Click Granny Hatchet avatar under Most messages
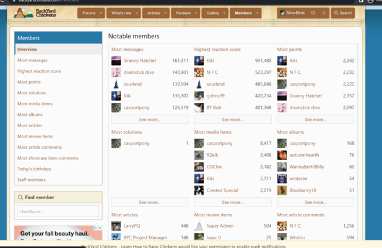The image size is (382, 248). 116,61
